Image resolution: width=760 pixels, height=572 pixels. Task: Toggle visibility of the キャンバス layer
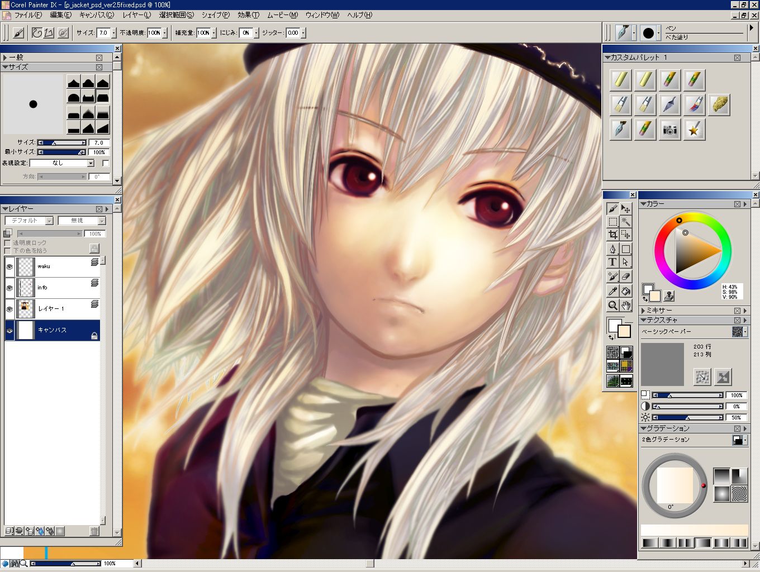coord(9,330)
